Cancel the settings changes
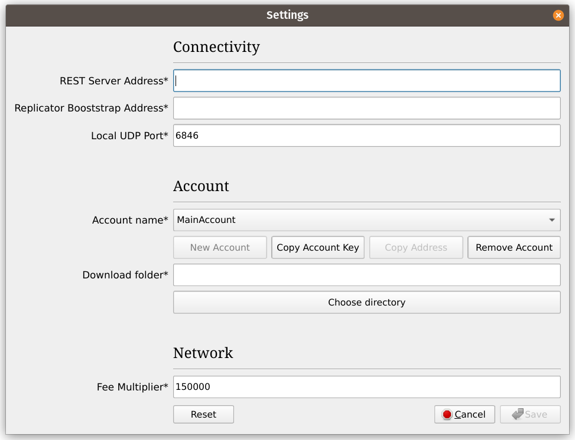 (464, 415)
